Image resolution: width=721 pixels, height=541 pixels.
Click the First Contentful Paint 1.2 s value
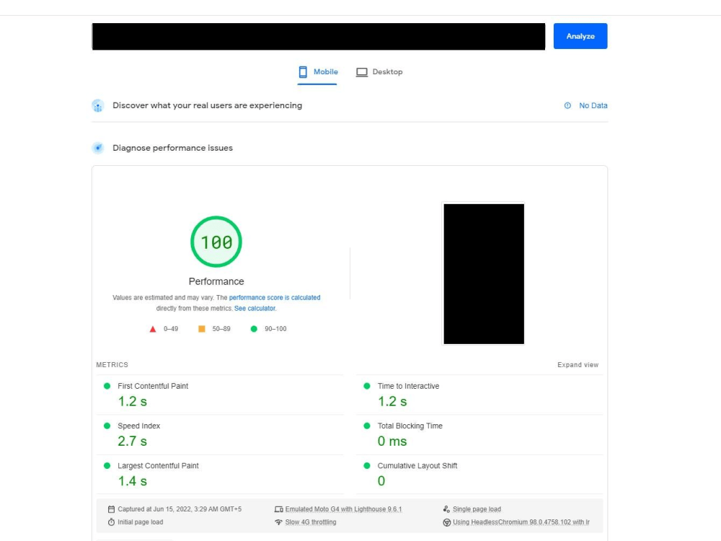click(133, 402)
